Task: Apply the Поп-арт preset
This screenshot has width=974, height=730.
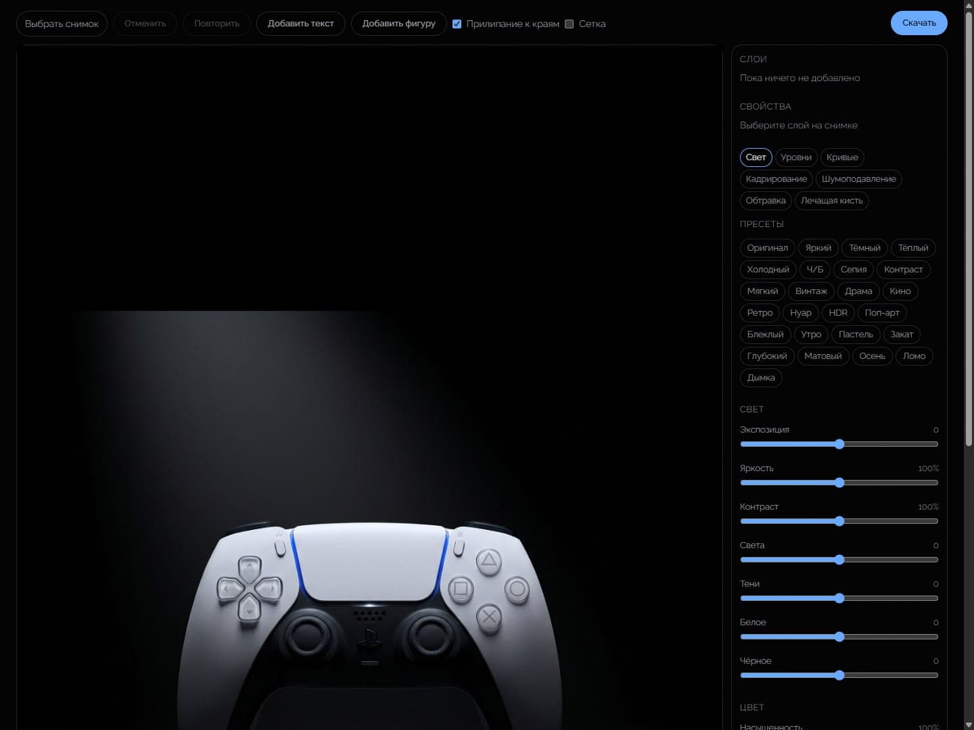Action: 882,313
